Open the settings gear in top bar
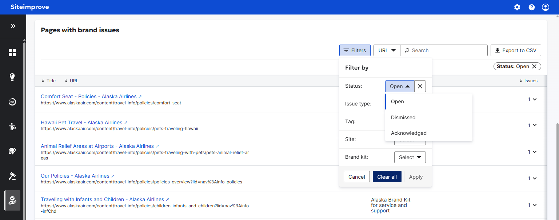 517,7
